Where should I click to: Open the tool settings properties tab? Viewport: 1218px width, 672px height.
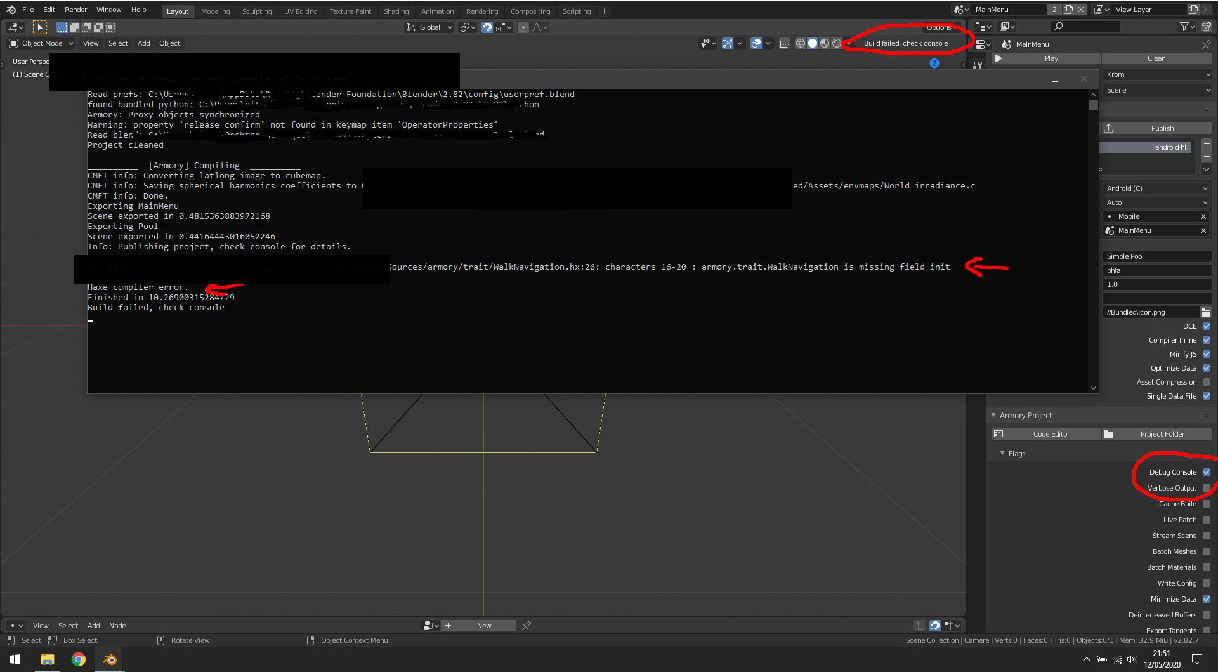(977, 65)
